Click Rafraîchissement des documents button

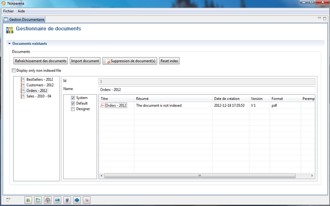pyautogui.click(x=41, y=61)
